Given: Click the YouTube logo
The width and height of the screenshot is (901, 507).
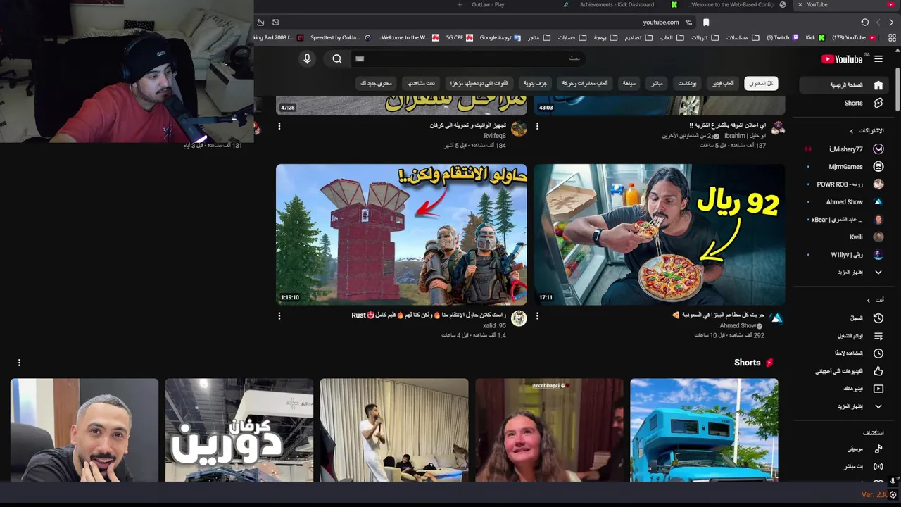Looking at the screenshot, I should (842, 59).
